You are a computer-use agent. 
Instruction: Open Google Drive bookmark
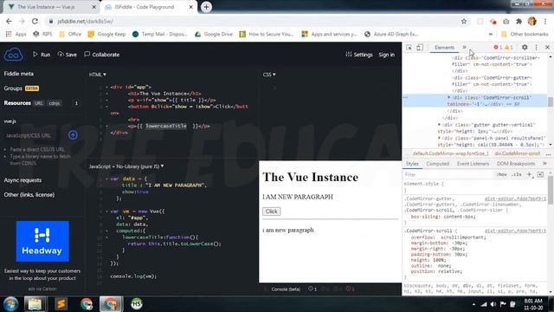(214, 34)
